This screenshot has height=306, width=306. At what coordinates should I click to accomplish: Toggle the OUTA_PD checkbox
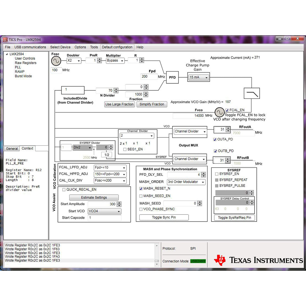pyautogui.click(x=215, y=139)
